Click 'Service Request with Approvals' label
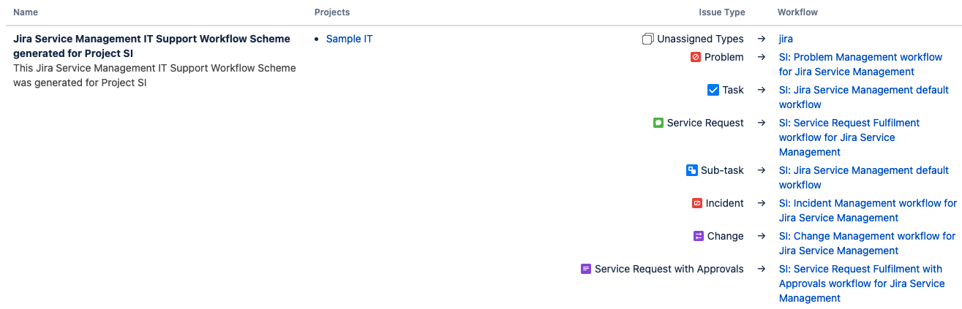The image size is (962, 309). [669, 269]
